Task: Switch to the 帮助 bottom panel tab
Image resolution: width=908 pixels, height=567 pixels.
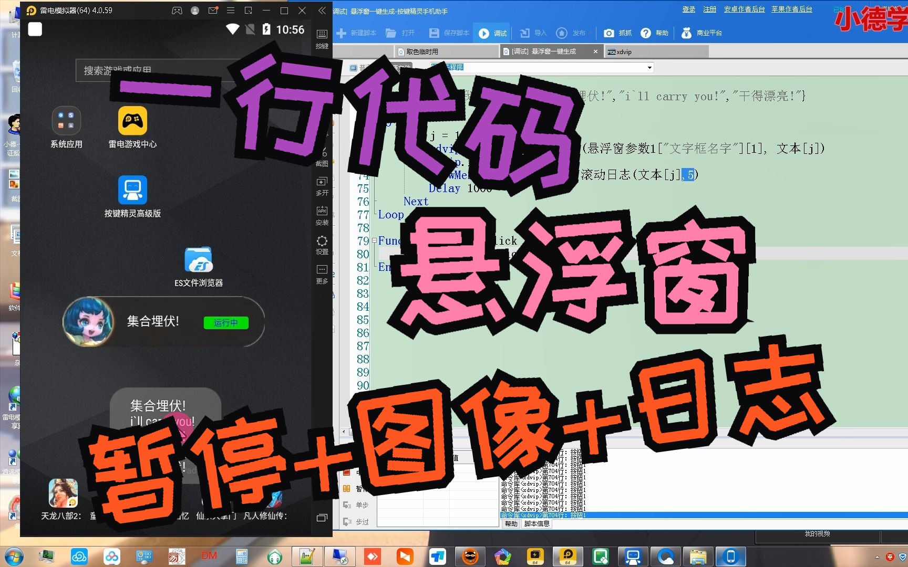Action: click(x=511, y=524)
